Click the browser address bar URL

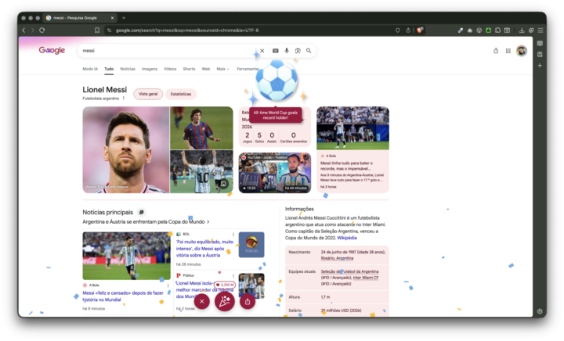click(187, 31)
